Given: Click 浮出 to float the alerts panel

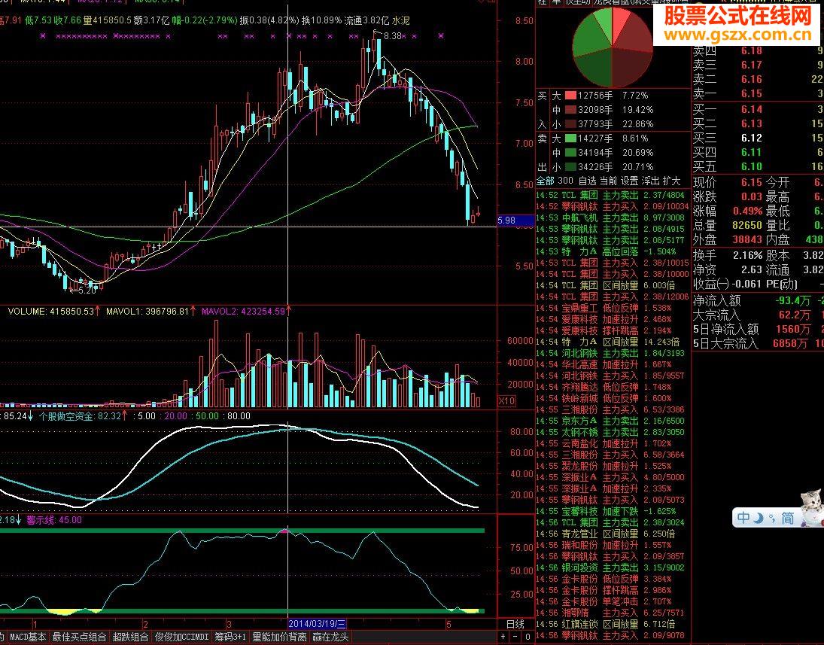Looking at the screenshot, I should pyautogui.click(x=650, y=181).
